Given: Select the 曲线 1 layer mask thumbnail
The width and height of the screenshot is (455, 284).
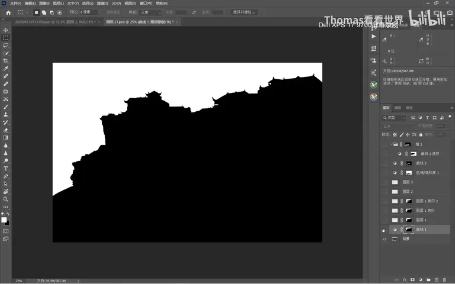Looking at the screenshot, I should point(409,230).
